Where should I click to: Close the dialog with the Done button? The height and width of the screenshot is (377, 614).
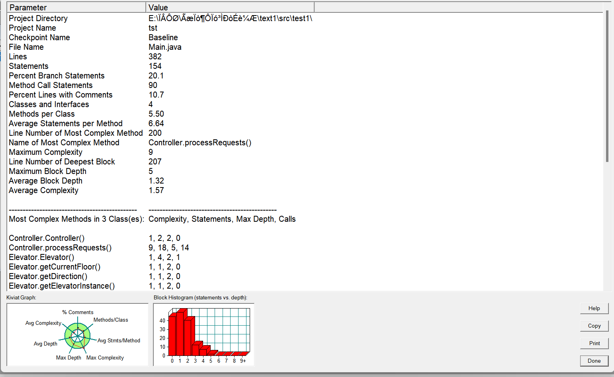tap(594, 361)
